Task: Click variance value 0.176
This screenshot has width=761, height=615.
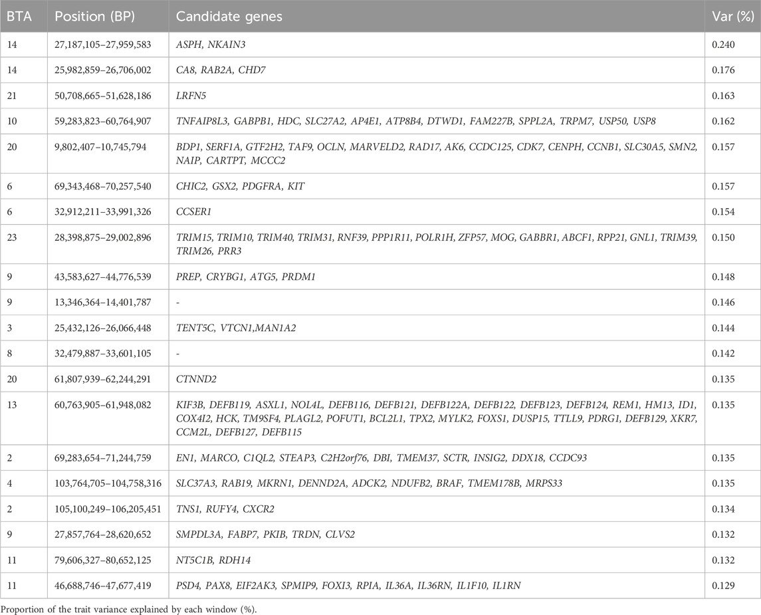Action: coord(723,70)
